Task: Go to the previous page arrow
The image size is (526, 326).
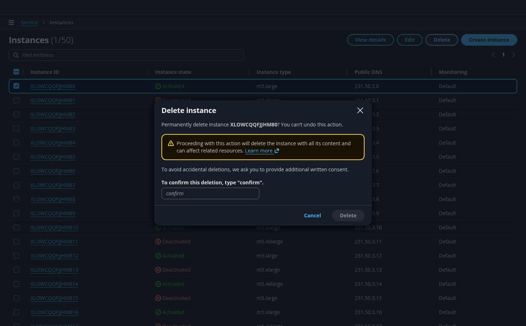Action: [493, 55]
